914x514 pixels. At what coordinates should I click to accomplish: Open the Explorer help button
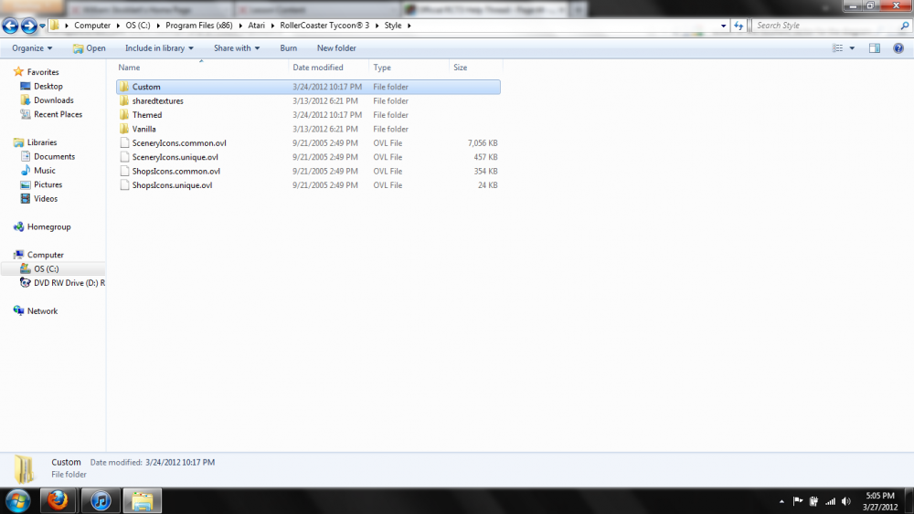tap(897, 48)
